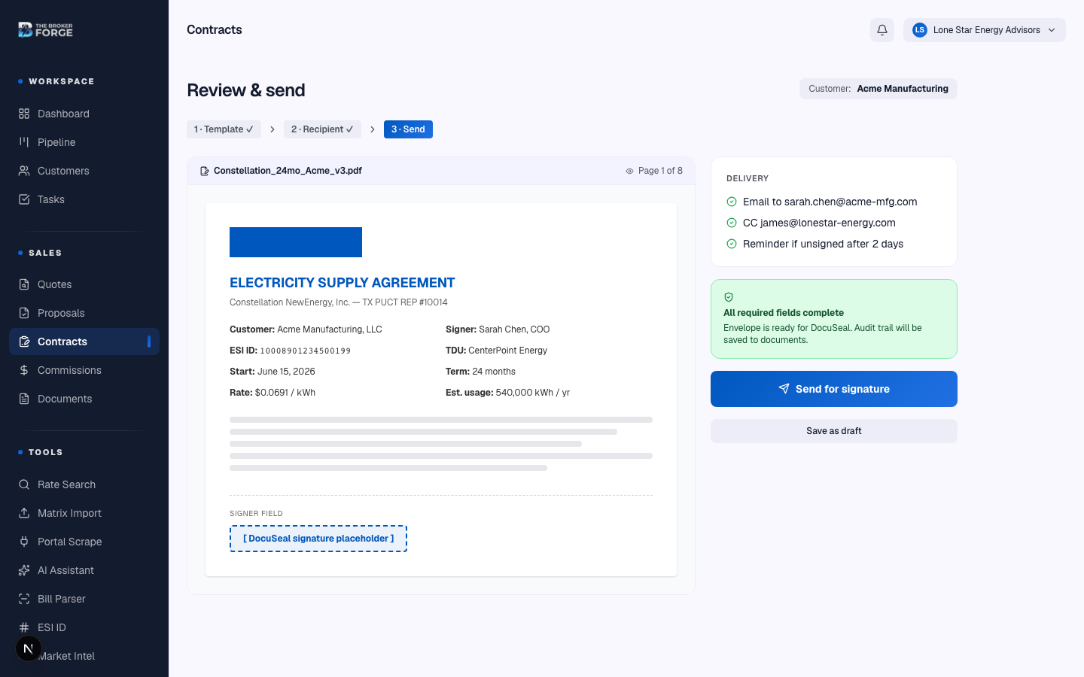
Task: Go to Quotes
Action: pyautogui.click(x=84, y=284)
